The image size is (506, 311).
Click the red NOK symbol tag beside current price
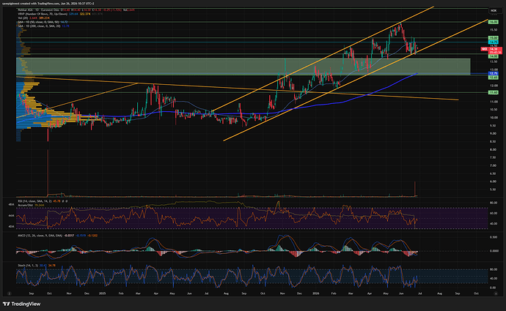click(484, 49)
